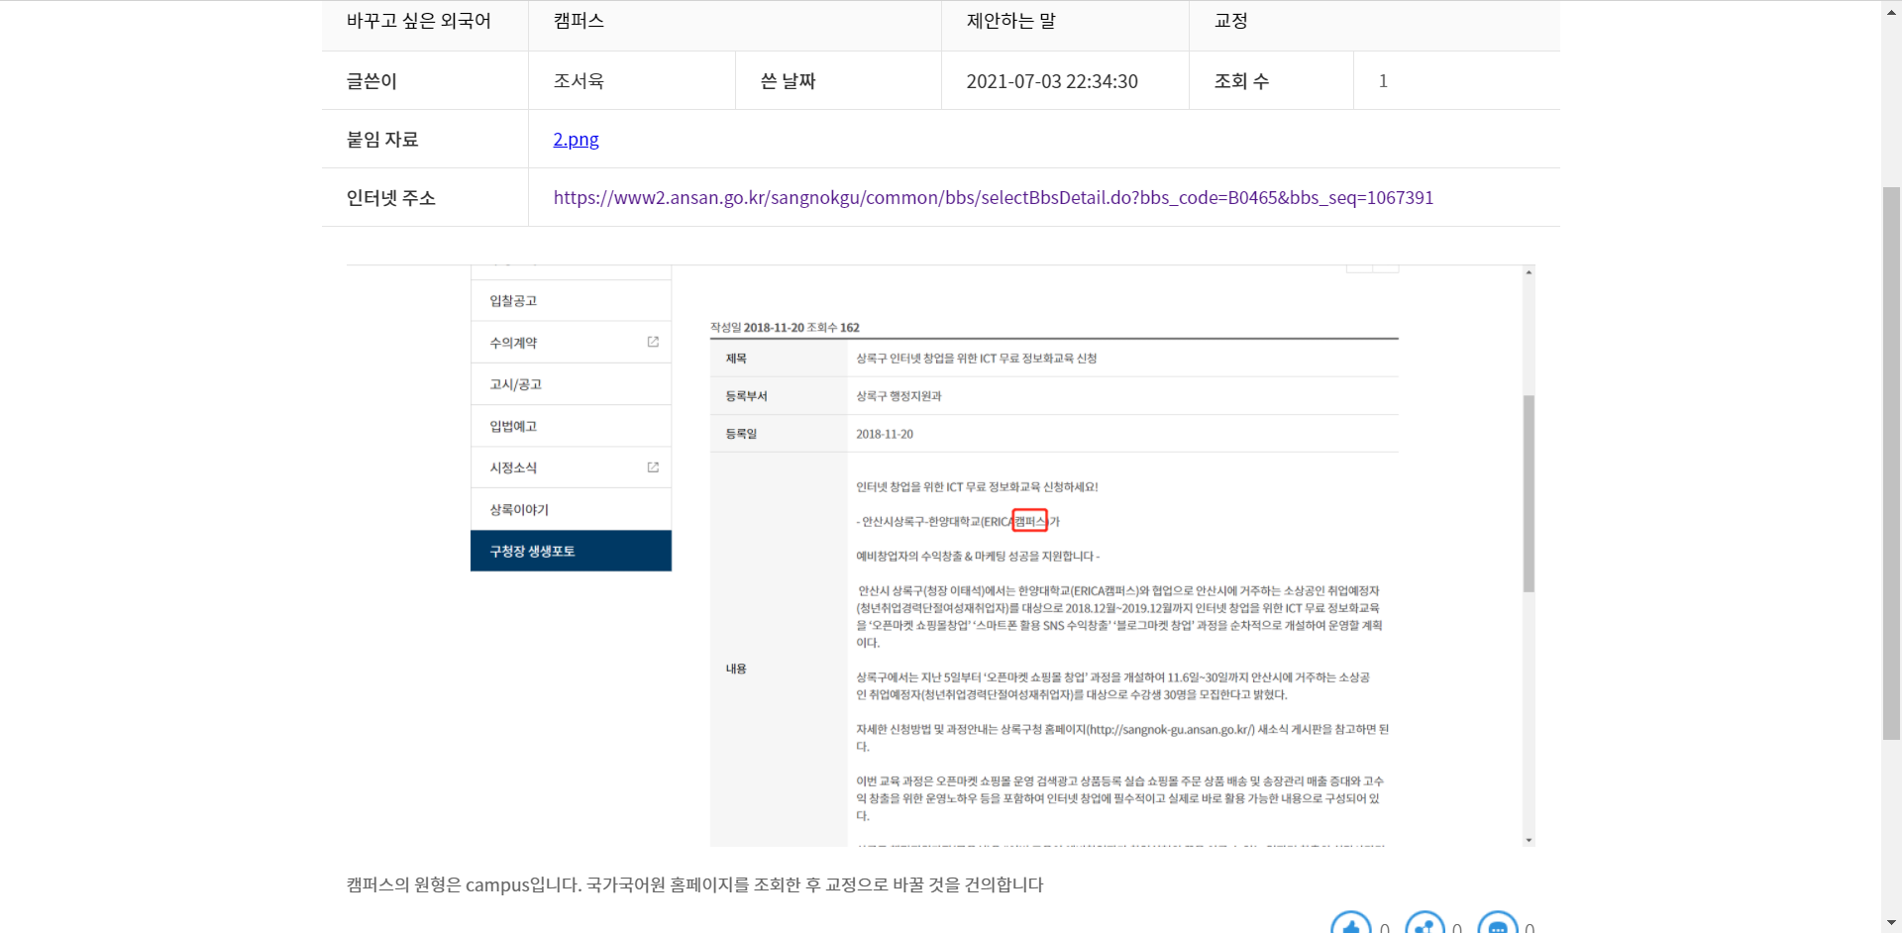Click the page scrollbar's down arrow
This screenshot has height=933, width=1902.
click(x=1891, y=923)
